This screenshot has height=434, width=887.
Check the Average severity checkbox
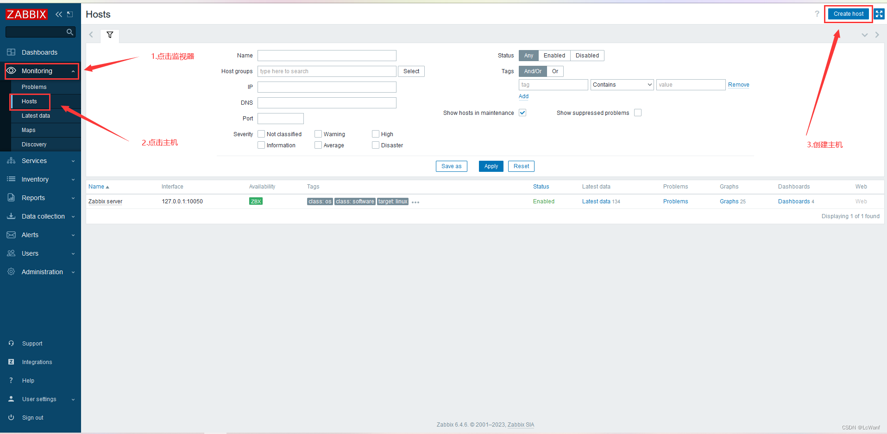pos(318,145)
